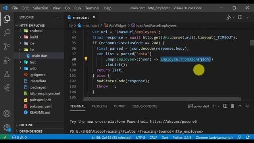254x143 pixels.
Task: Open the Flutter/Dart sidebar icon
Action: (7, 88)
